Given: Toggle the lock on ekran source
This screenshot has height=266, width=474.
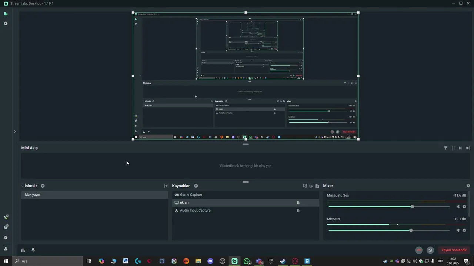Looking at the screenshot, I should [x=298, y=202].
